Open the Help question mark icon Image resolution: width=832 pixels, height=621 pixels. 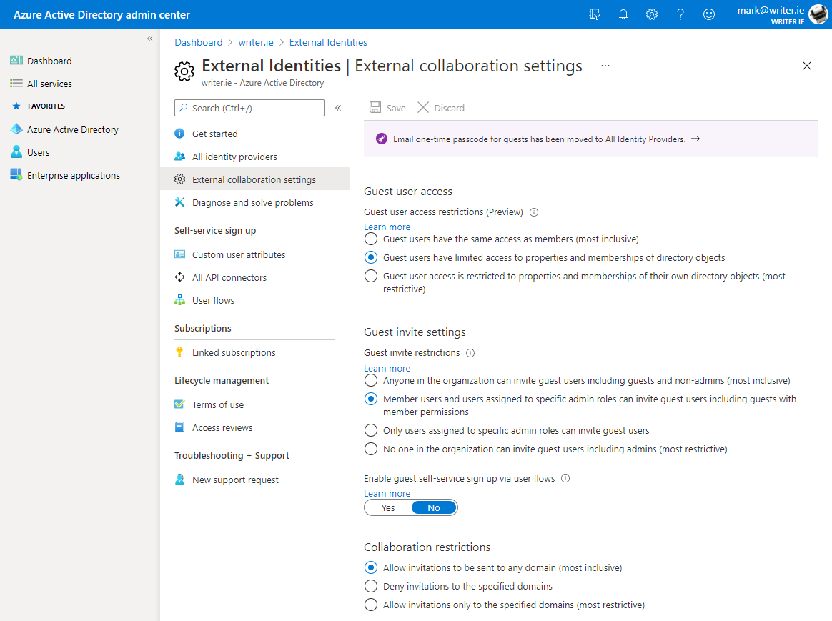(680, 14)
